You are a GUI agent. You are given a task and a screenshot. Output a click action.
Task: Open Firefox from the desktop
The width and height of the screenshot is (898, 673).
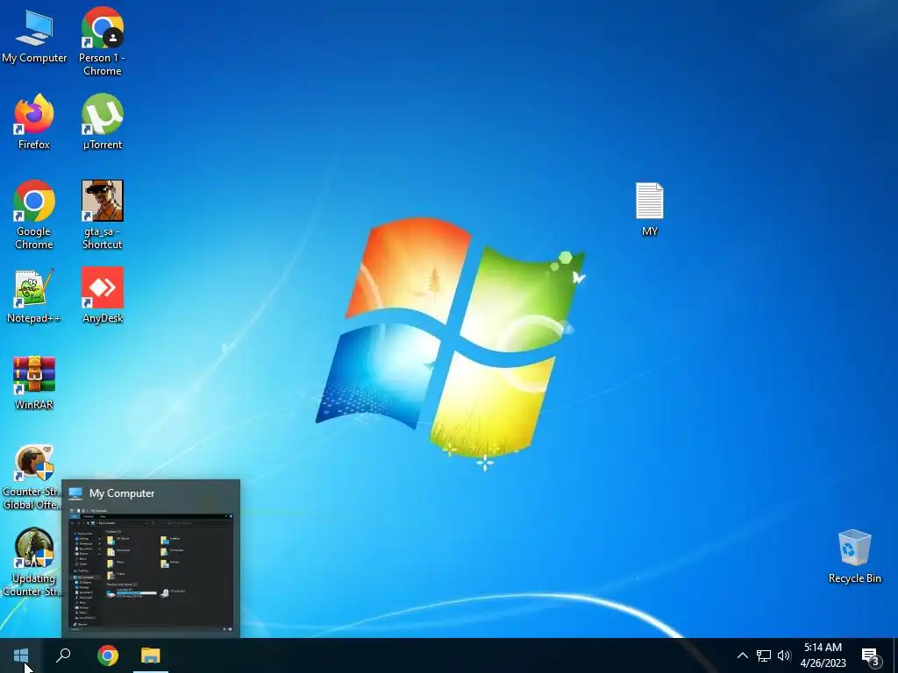[34, 122]
